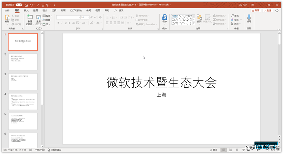Select the triangle shape in shapes gallery
The width and height of the screenshot is (283, 154).
(x=177, y=19)
